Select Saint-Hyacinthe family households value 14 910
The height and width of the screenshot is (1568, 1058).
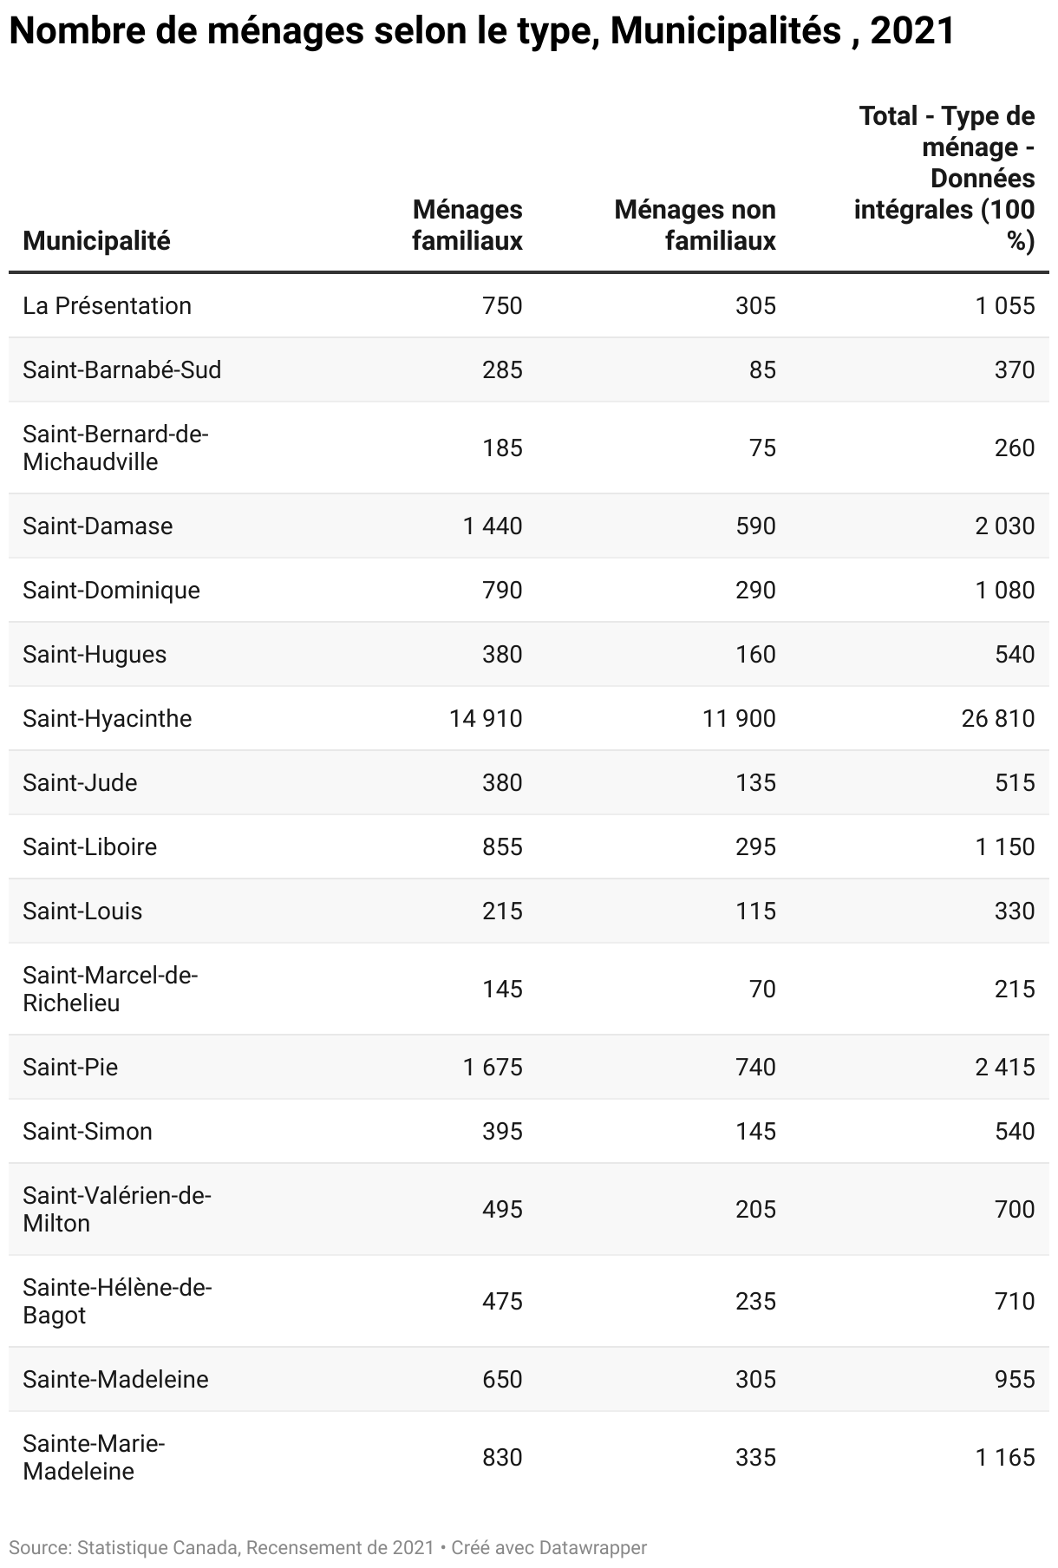[486, 718]
